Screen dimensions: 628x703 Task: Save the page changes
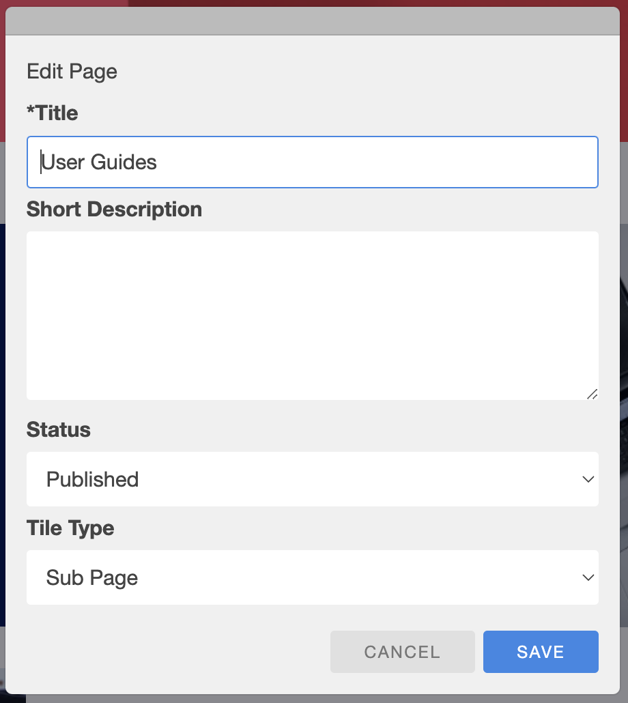(x=541, y=652)
